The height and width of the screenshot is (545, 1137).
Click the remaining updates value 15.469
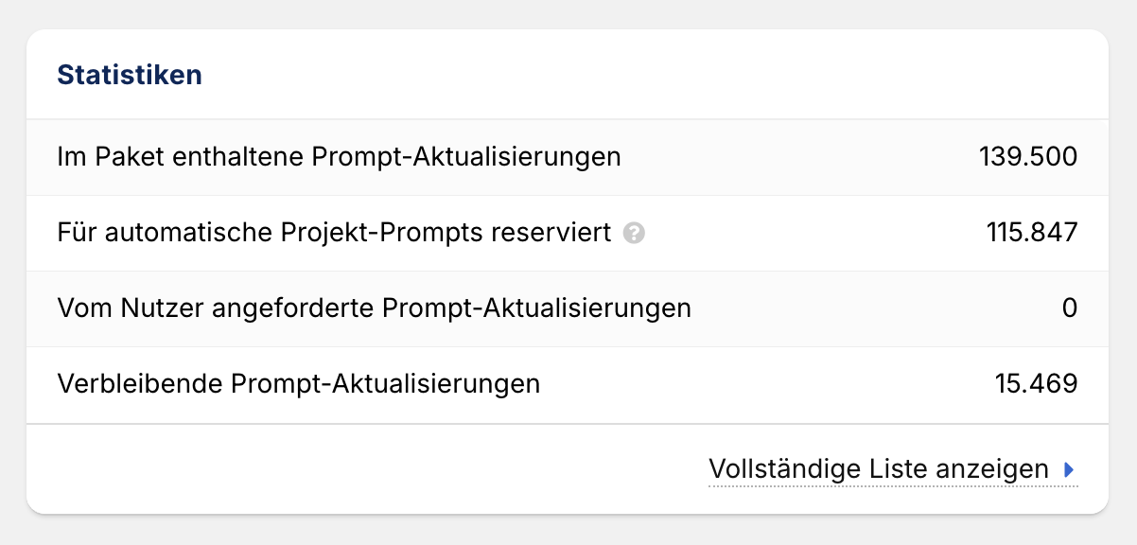tap(1036, 384)
